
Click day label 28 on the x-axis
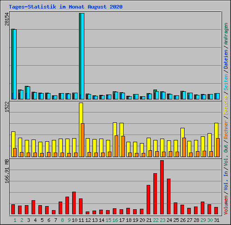[196, 220]
